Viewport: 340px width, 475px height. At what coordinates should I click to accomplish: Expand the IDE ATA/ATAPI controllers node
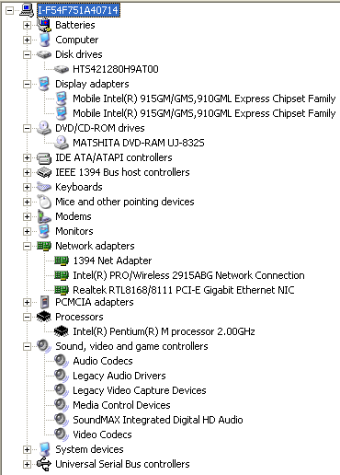click(27, 157)
